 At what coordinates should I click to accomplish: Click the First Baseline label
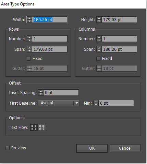pos(23,103)
